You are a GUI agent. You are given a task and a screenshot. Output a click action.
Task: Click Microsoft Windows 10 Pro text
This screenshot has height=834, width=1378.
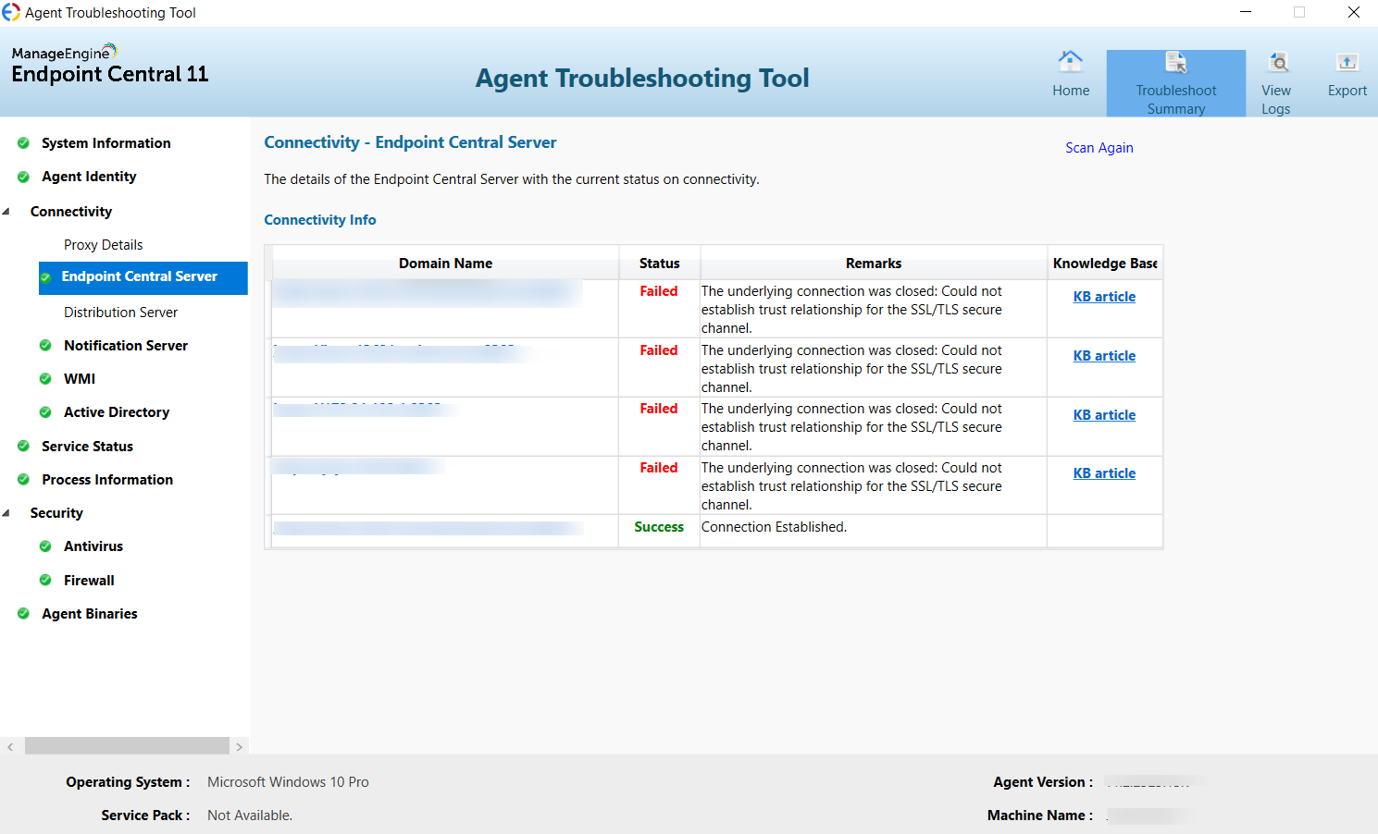[288, 782]
